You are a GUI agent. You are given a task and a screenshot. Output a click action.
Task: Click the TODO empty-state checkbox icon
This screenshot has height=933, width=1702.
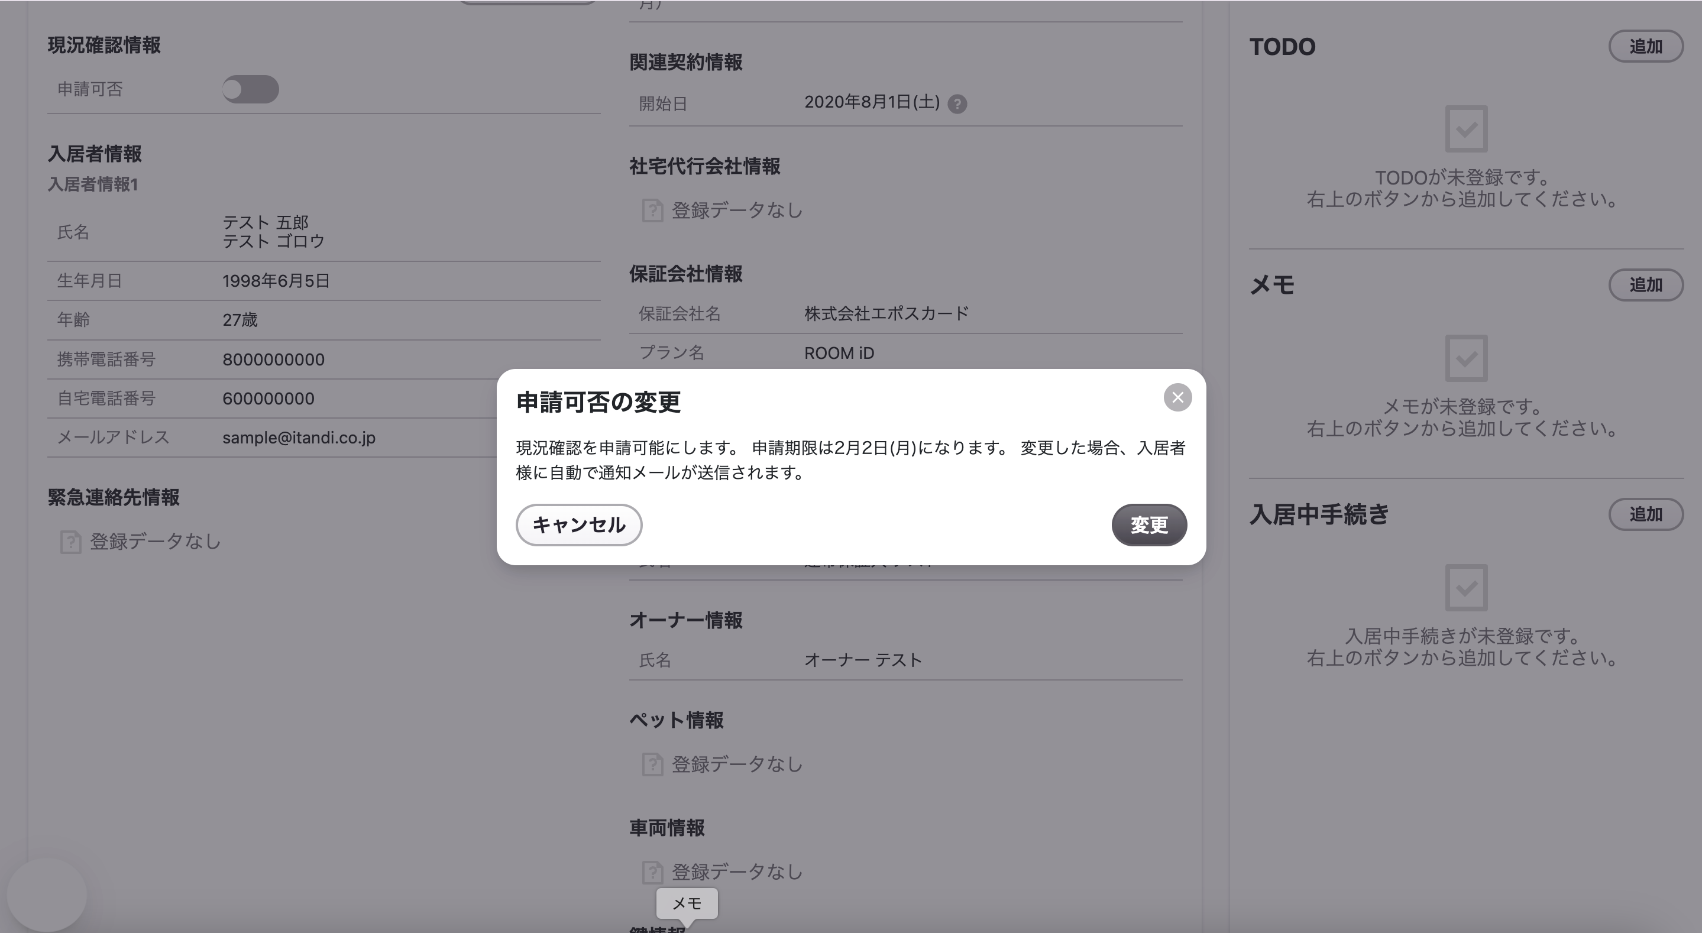(x=1466, y=129)
